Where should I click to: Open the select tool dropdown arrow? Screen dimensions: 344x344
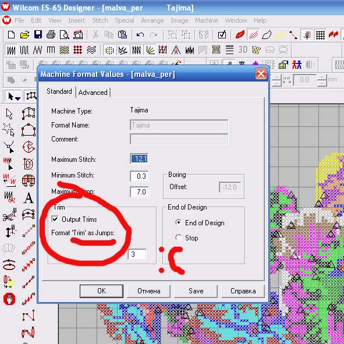(x=18, y=98)
